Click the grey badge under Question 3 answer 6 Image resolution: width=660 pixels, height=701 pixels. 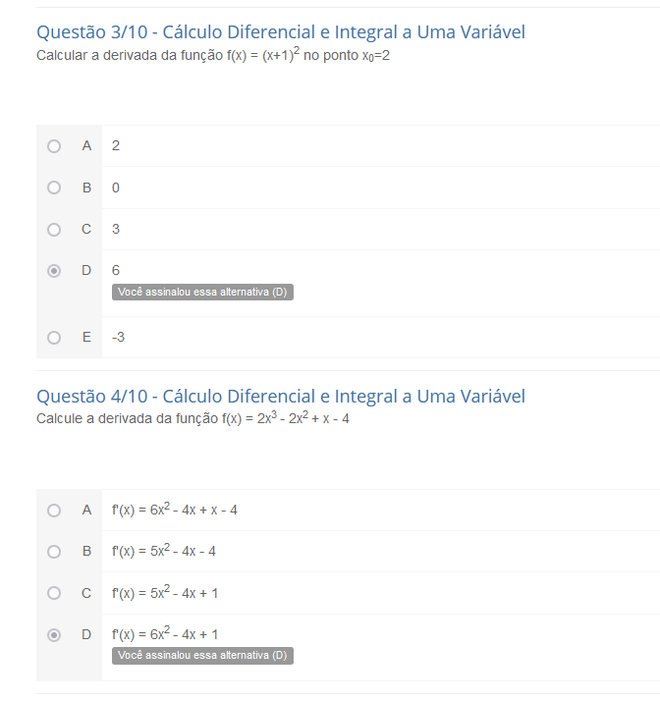pyautogui.click(x=202, y=292)
